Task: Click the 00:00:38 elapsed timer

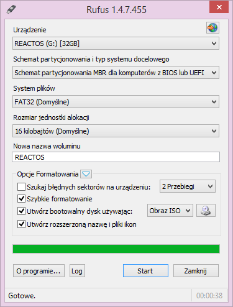Action: (x=209, y=296)
